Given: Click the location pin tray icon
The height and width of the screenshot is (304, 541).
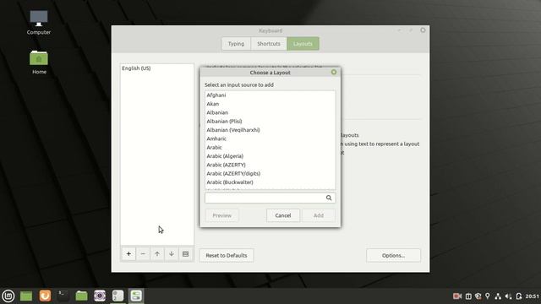Looking at the screenshot, I should coord(488,296).
